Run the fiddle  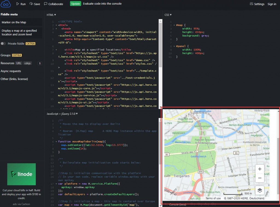21,4
